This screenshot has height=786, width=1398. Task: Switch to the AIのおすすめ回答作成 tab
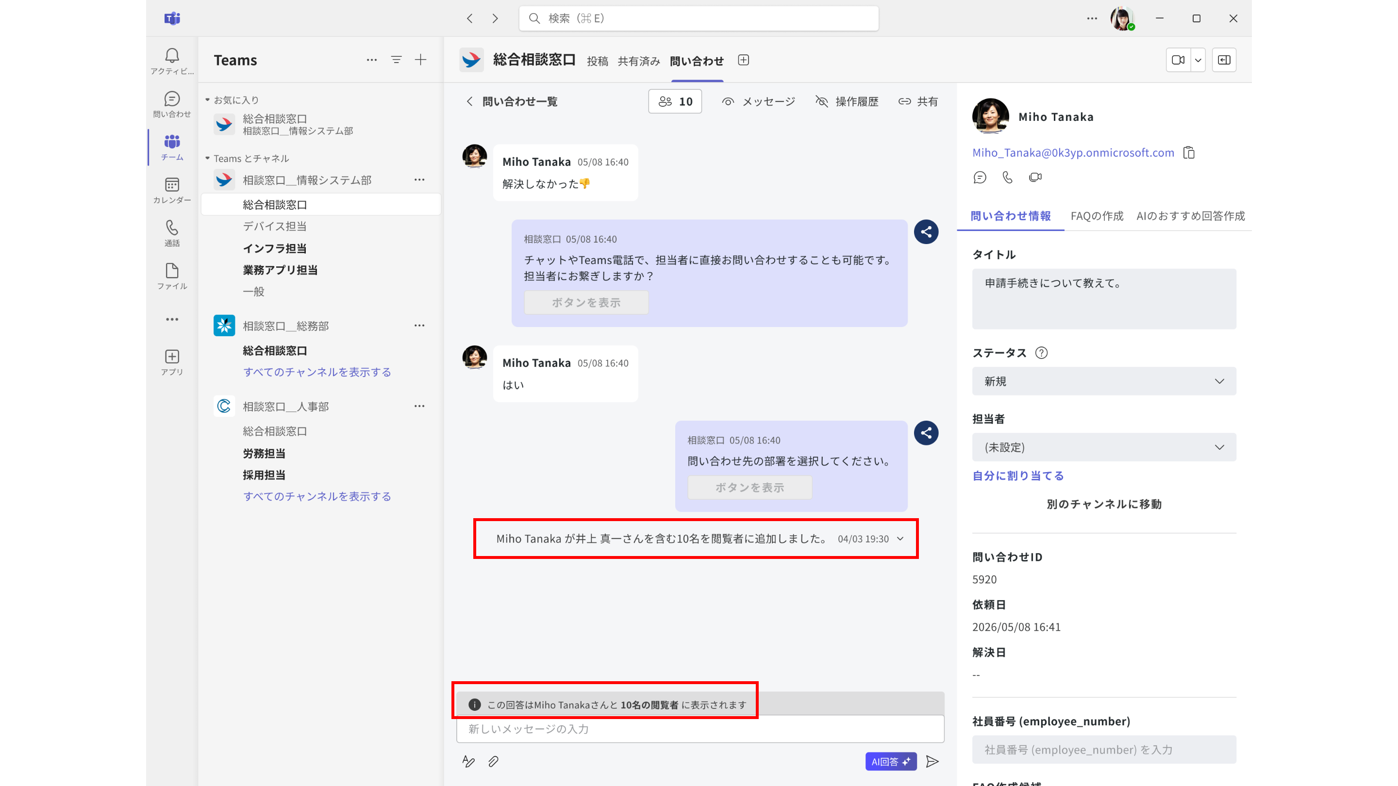click(x=1191, y=216)
